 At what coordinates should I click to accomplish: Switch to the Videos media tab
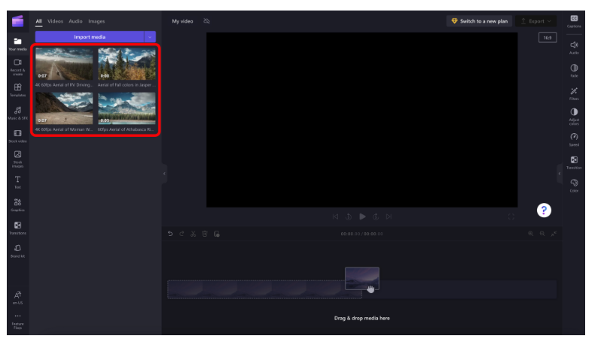[x=55, y=21]
